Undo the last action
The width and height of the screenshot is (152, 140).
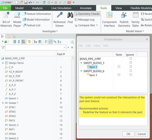(x=30, y=2)
